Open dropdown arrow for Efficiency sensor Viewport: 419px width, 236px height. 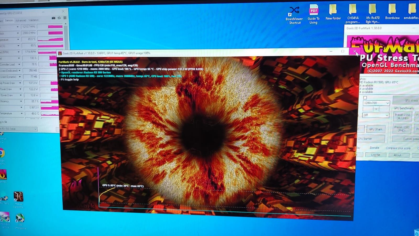[21, 101]
